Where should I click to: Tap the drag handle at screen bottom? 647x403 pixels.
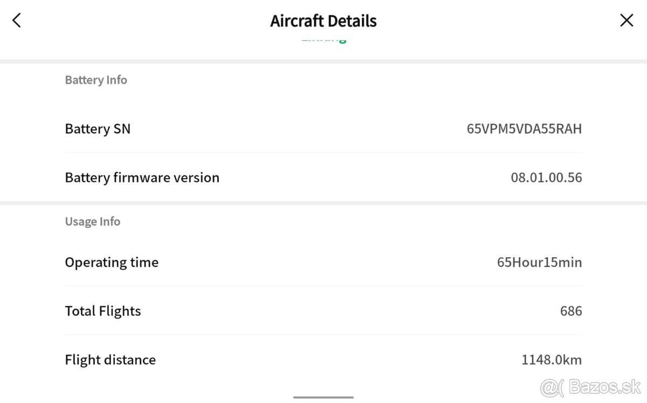click(323, 398)
